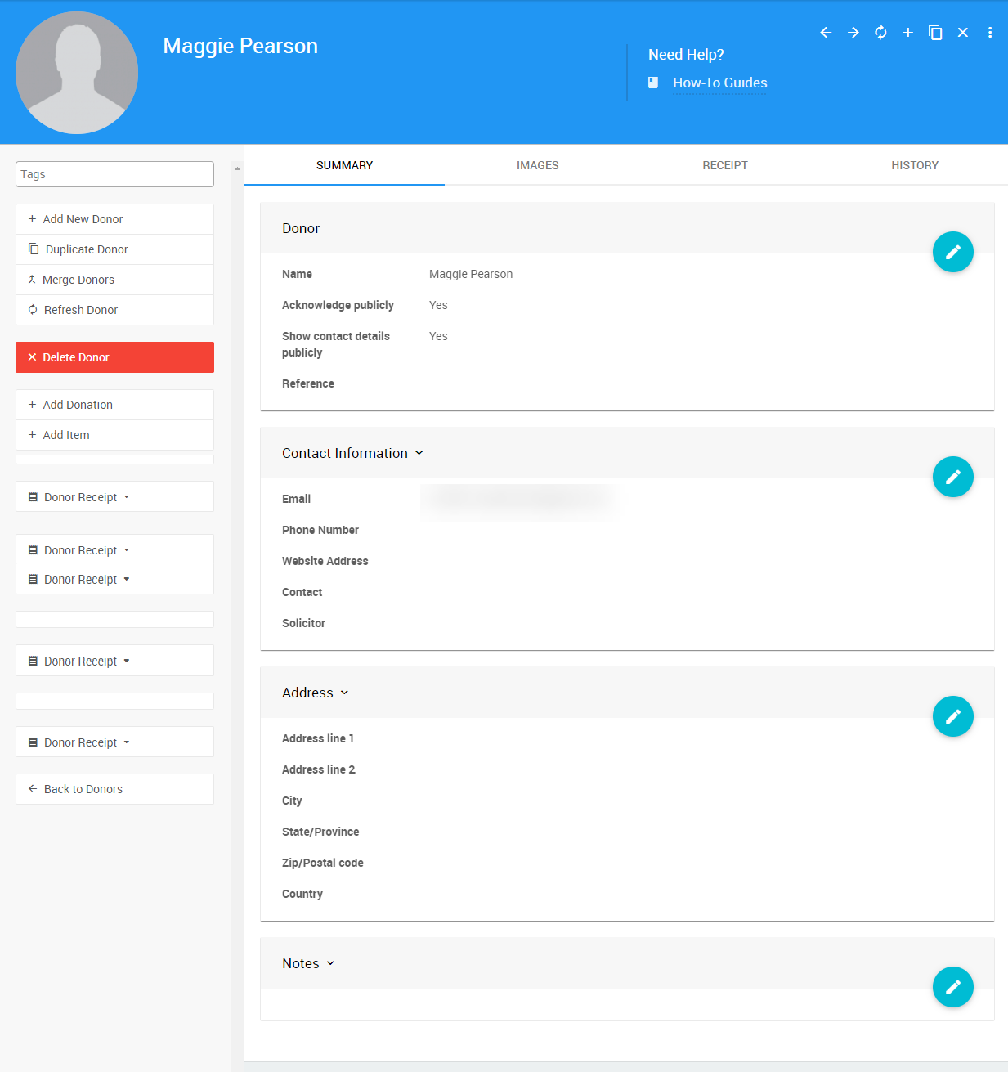1008x1072 pixels.
Task: Collapse the Contact Information section
Action: pos(419,453)
